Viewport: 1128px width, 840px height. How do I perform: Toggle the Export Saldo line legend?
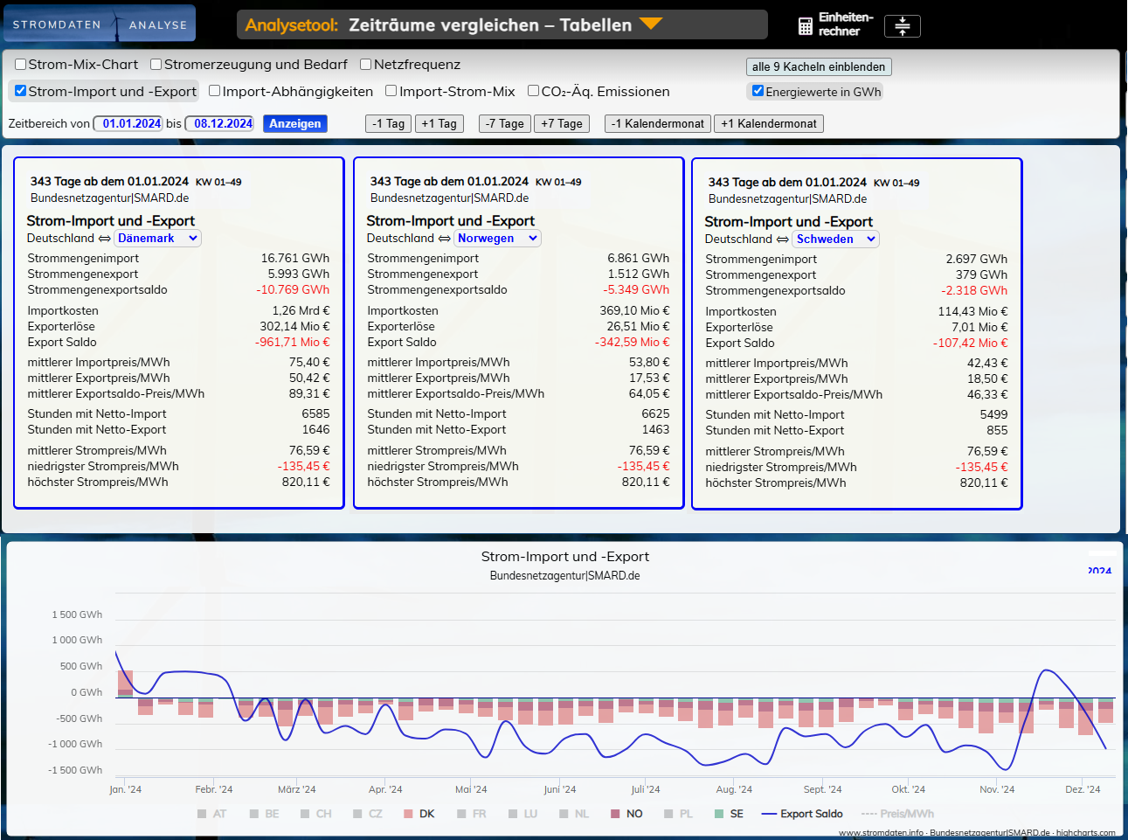click(769, 814)
